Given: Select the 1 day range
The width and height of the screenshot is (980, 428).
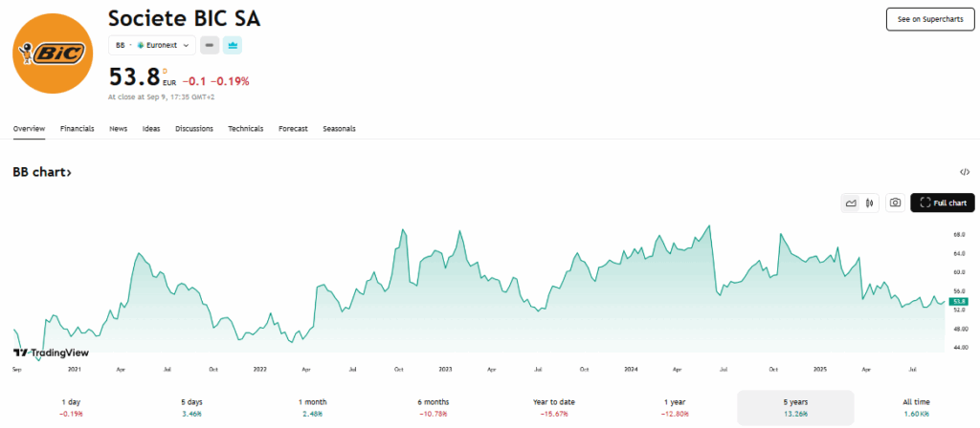Looking at the screenshot, I should pos(71,408).
